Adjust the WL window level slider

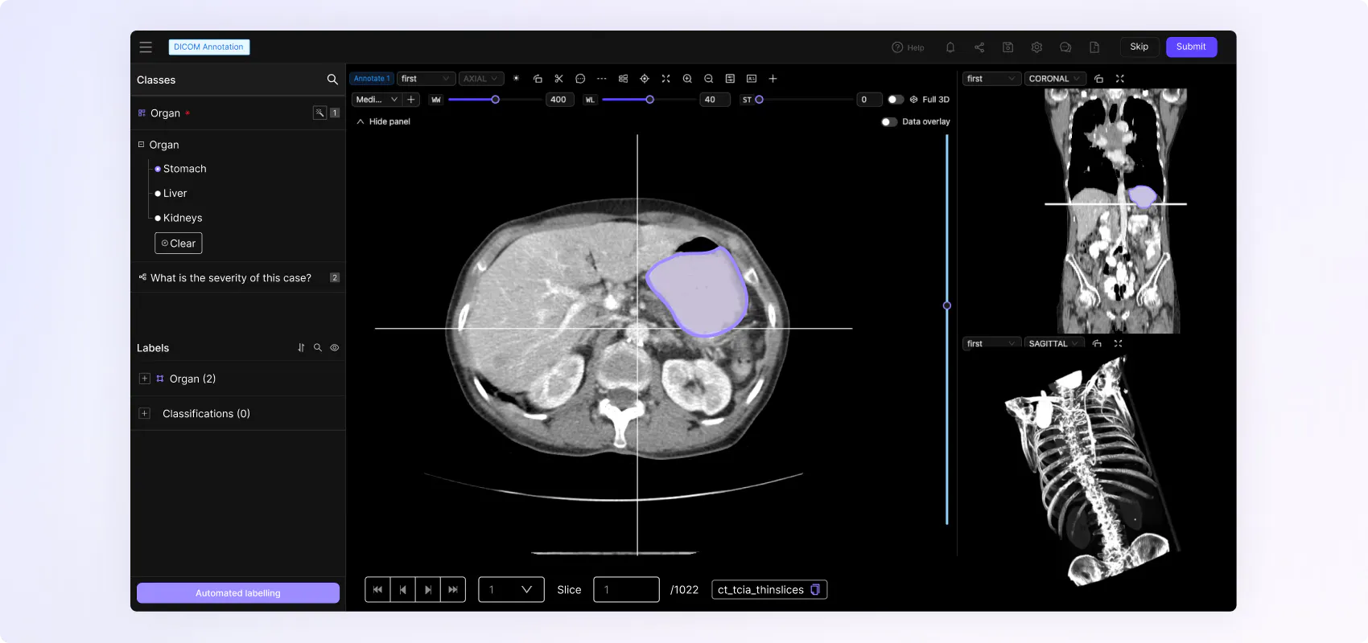(x=649, y=100)
